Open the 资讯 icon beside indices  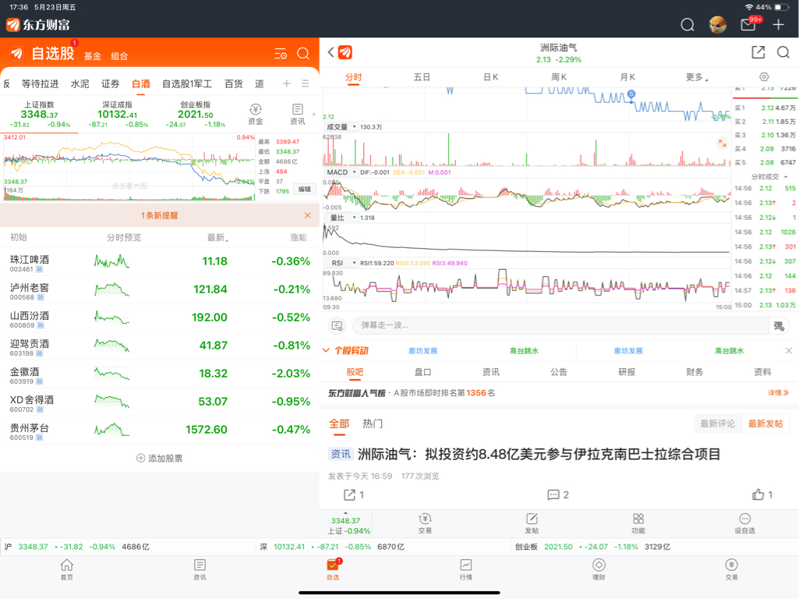coord(298,114)
